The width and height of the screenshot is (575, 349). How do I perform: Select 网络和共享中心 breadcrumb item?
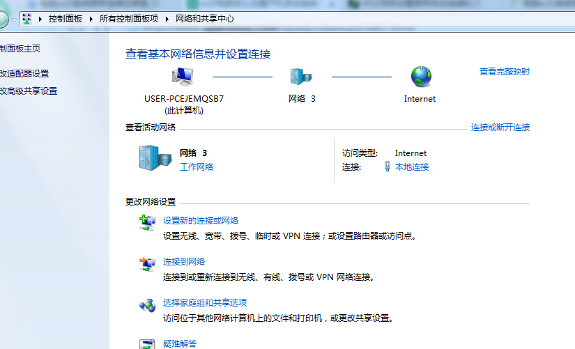click(x=205, y=19)
